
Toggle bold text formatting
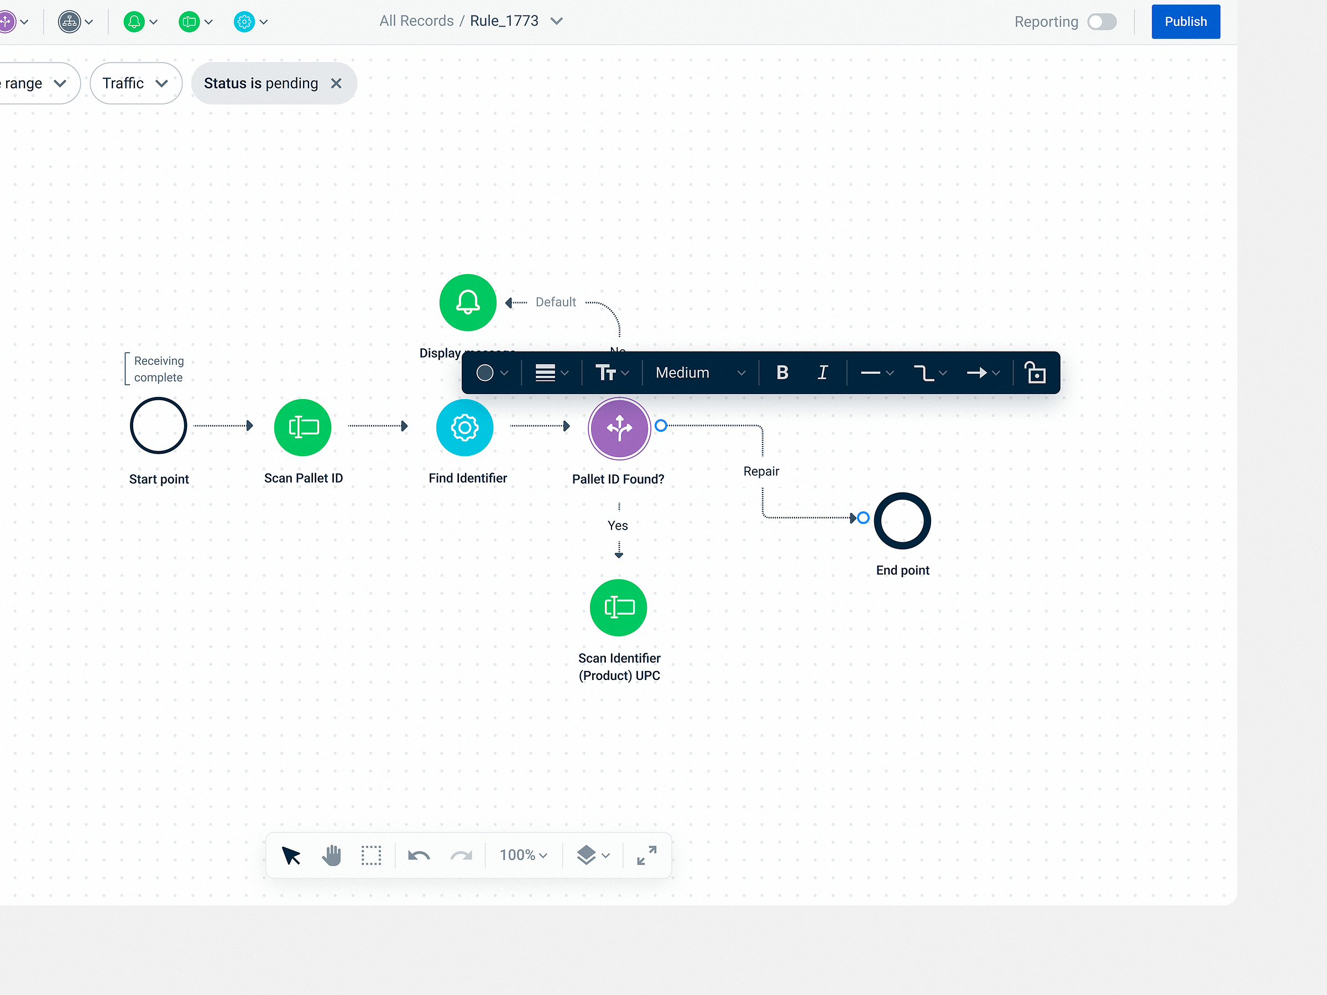pyautogui.click(x=782, y=373)
